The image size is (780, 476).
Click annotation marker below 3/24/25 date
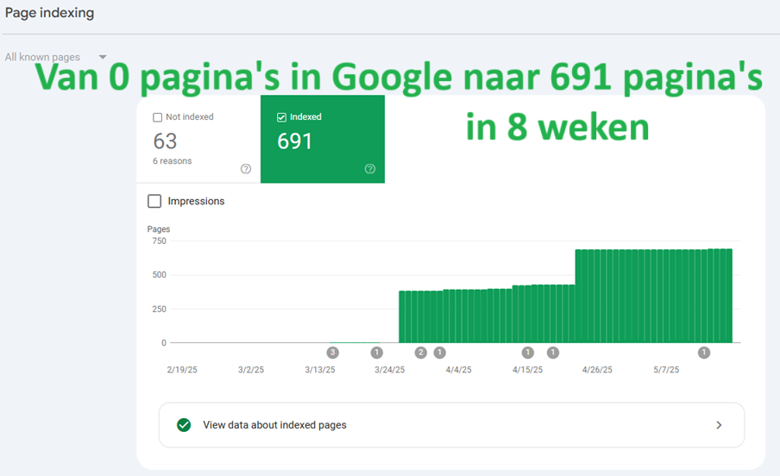point(376,353)
